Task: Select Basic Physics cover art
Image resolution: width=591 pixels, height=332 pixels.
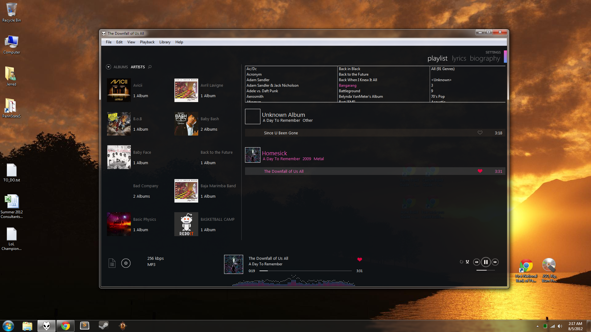Action: pos(119,224)
